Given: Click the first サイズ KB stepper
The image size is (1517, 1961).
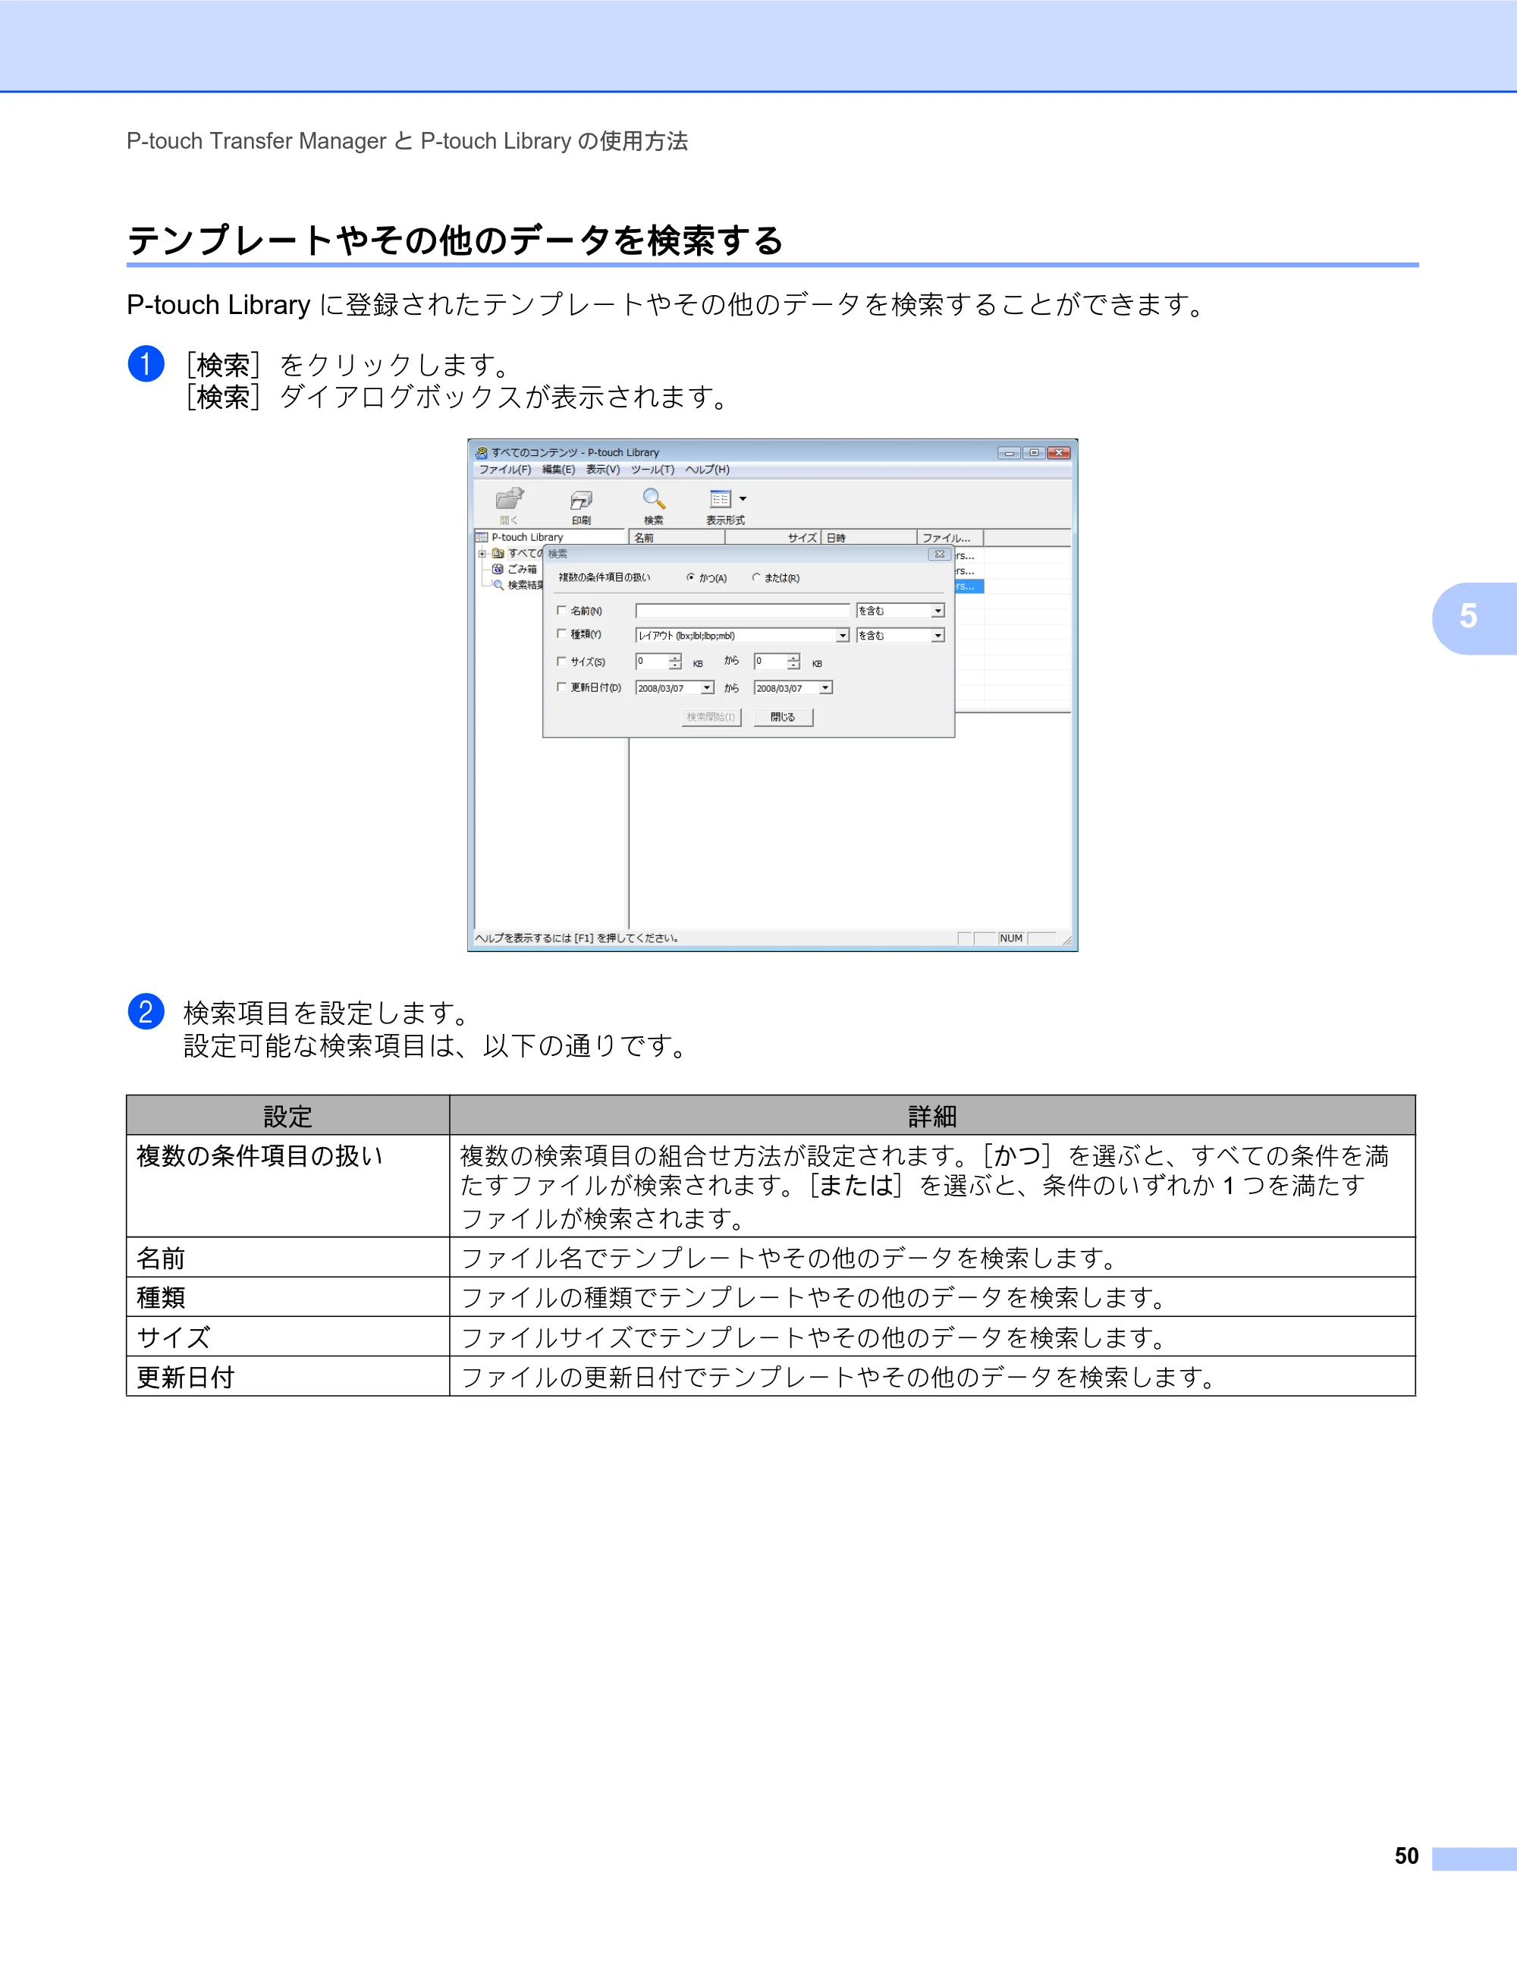Looking at the screenshot, I should point(675,662).
